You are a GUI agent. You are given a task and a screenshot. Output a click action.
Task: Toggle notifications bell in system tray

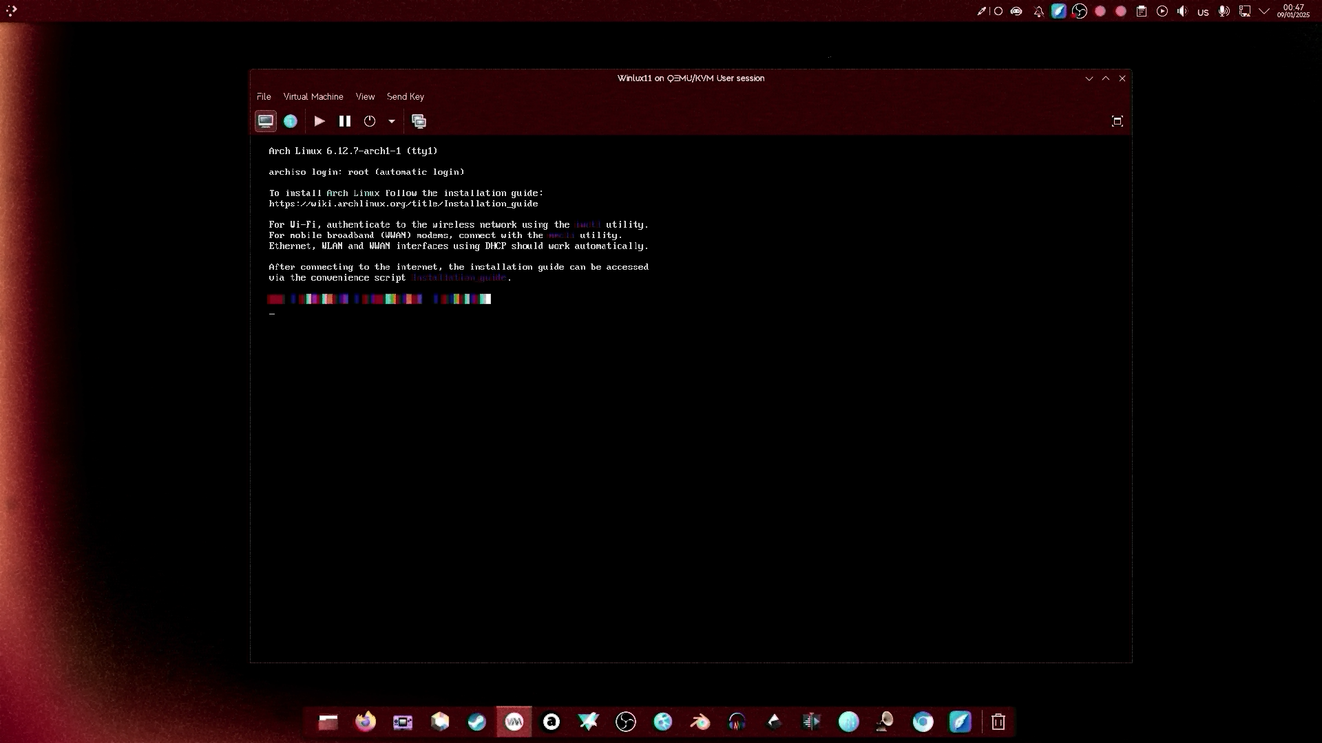(x=1038, y=11)
